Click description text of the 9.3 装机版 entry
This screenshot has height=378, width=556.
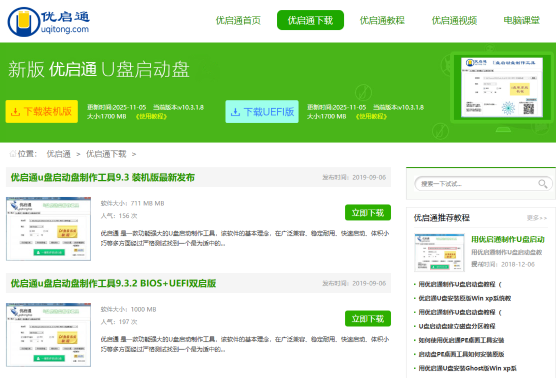pos(245,238)
